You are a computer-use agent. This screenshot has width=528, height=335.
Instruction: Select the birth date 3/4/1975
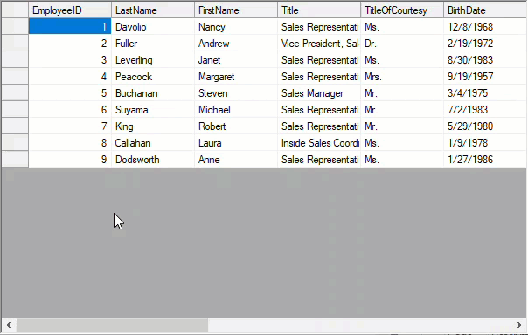[485, 93]
